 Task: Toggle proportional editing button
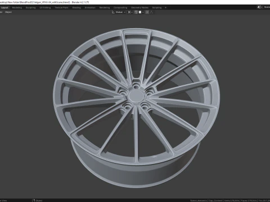click(147, 12)
